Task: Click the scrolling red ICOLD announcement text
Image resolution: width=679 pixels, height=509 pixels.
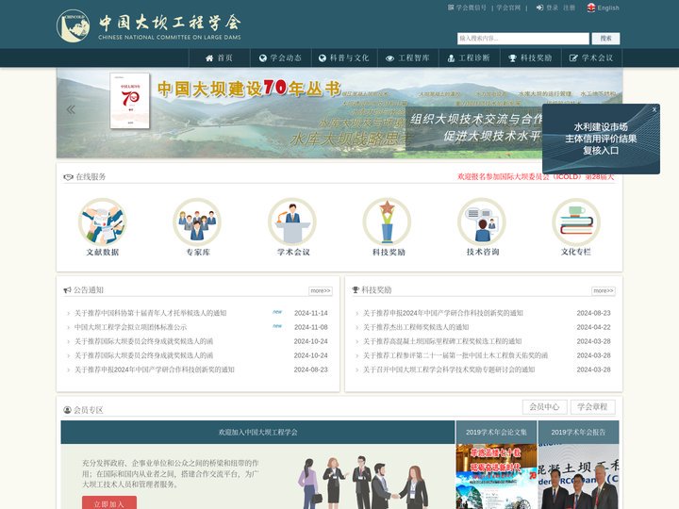Action: click(x=536, y=176)
